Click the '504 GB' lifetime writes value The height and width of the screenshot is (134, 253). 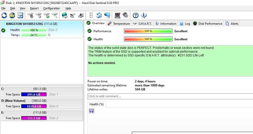140,89
